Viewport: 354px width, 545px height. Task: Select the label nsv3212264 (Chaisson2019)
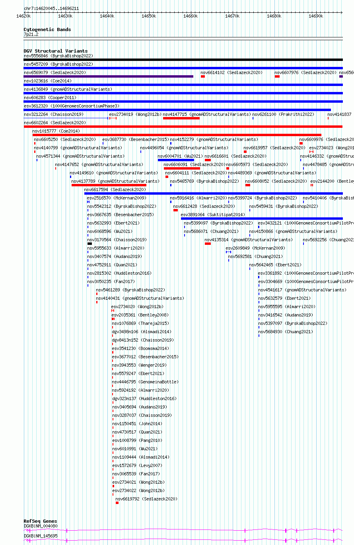click(54, 114)
